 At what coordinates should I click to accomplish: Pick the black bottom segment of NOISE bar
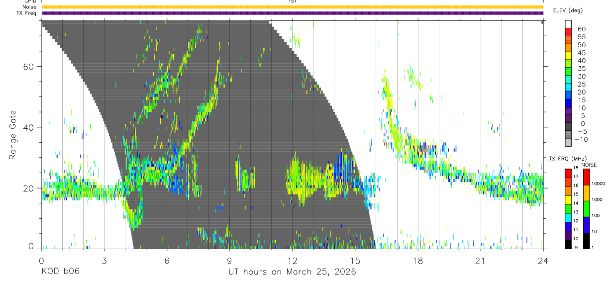coord(586,241)
